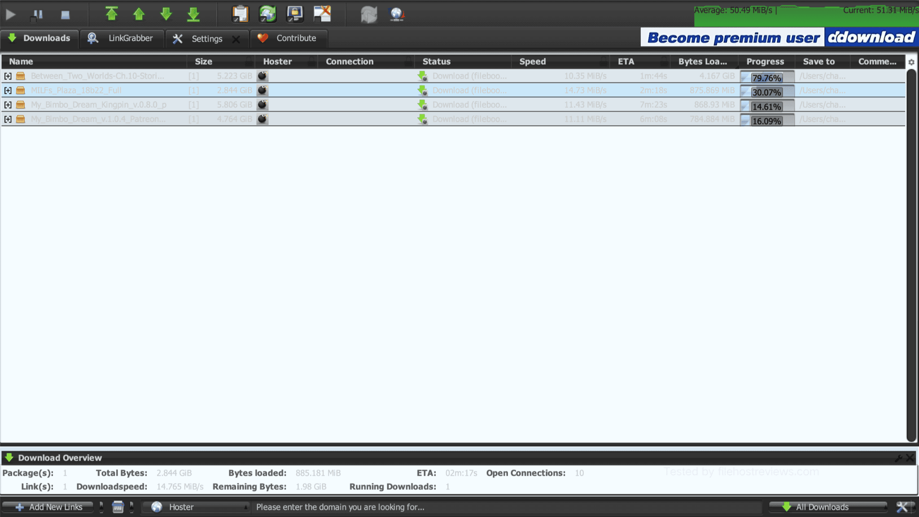Viewport: 919px width, 517px height.
Task: Sort by the Speed column header
Action: coord(560,61)
